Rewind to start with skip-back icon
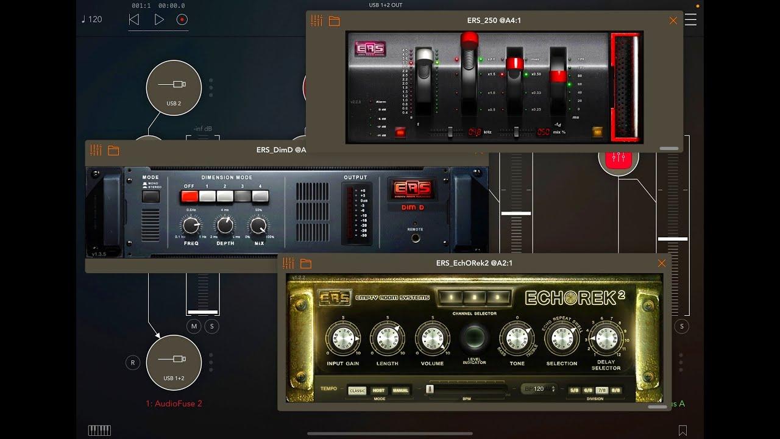 pos(134,20)
